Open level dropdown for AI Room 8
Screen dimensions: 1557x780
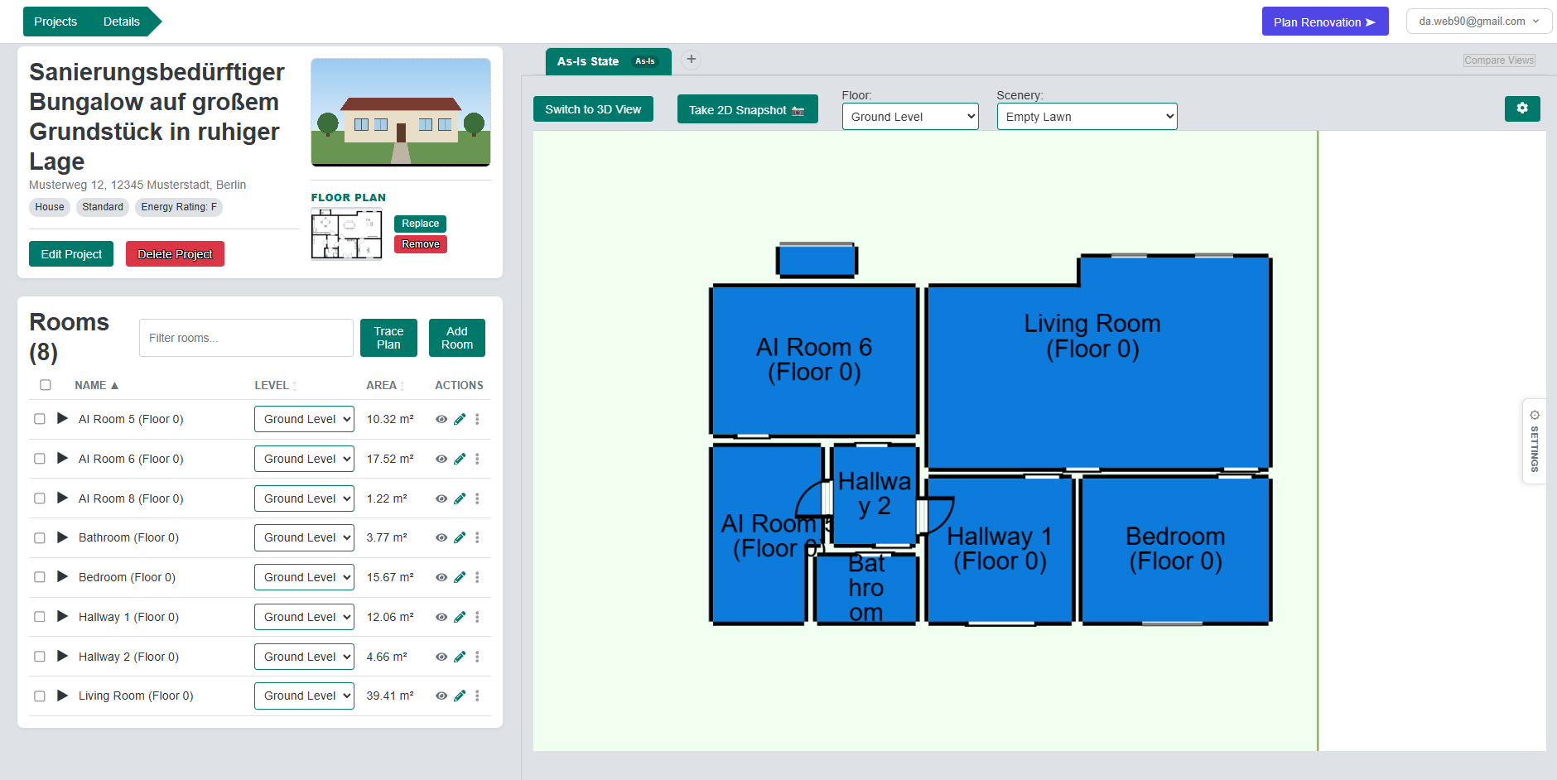pyautogui.click(x=304, y=498)
